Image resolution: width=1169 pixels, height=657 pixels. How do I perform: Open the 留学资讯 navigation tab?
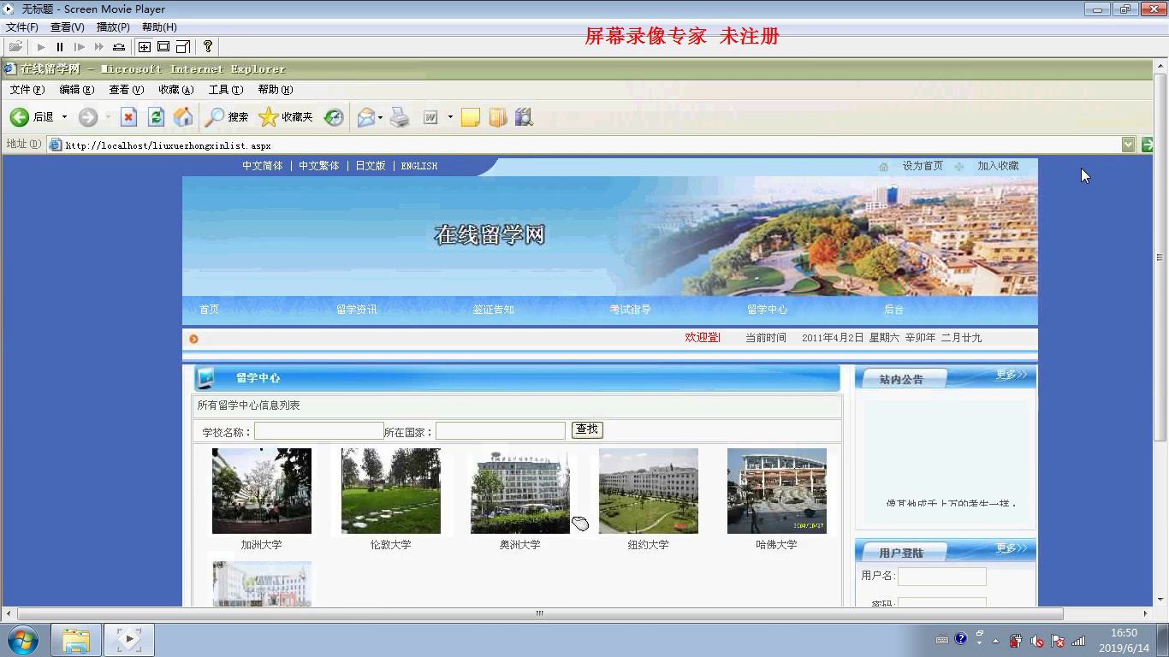point(357,310)
